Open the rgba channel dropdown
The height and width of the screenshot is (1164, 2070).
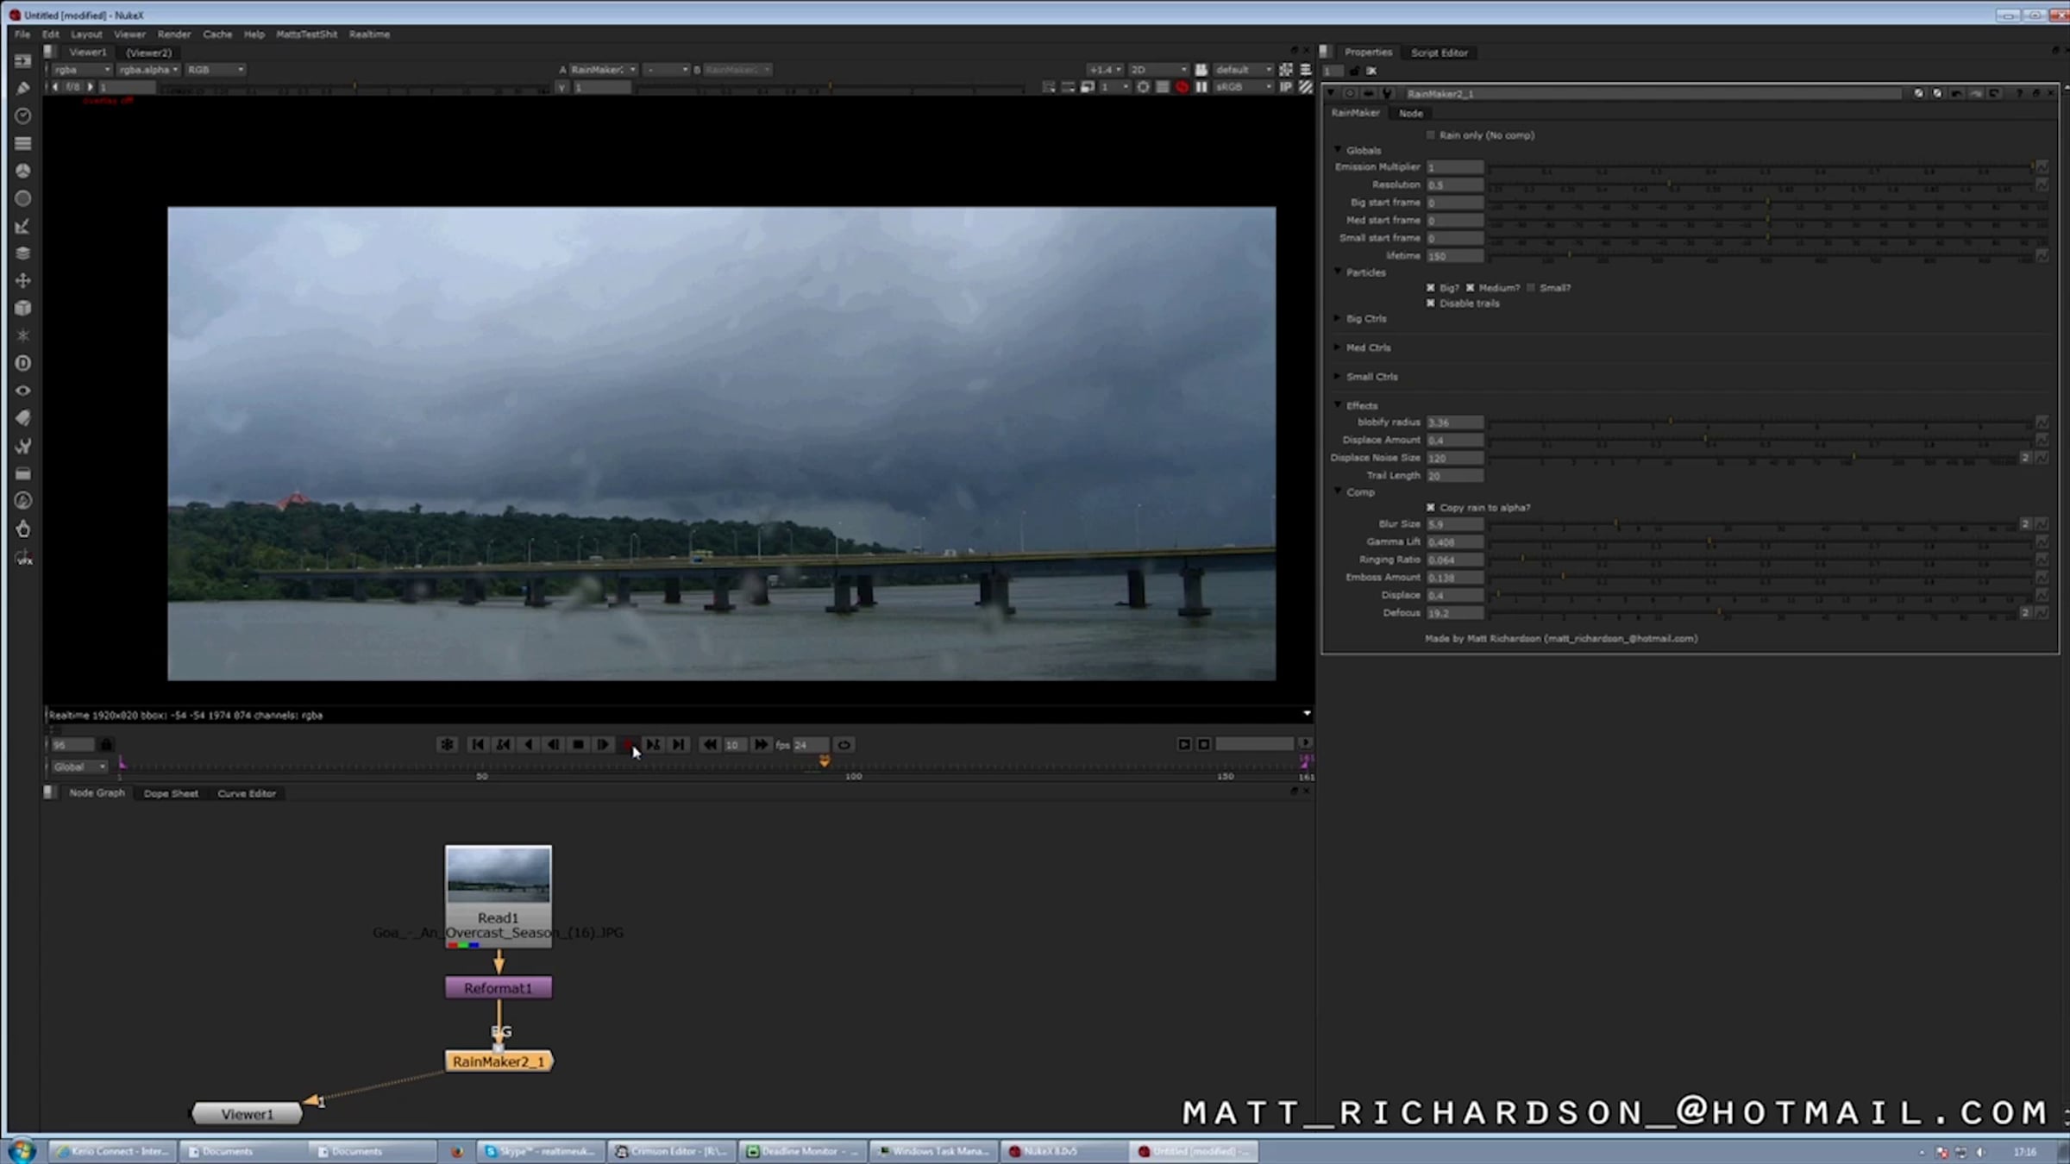(82, 70)
